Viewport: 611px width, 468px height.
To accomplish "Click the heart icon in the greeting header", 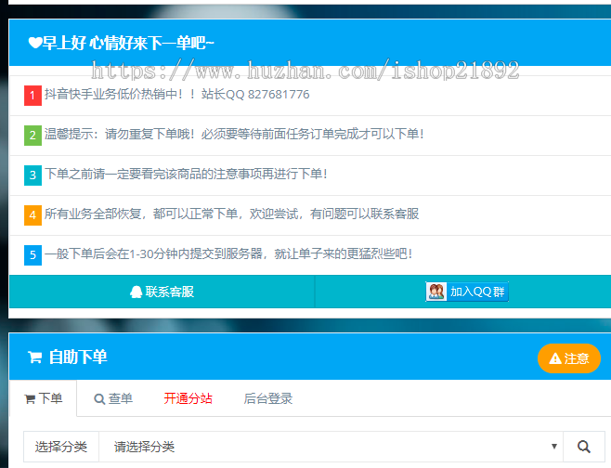I will [34, 43].
